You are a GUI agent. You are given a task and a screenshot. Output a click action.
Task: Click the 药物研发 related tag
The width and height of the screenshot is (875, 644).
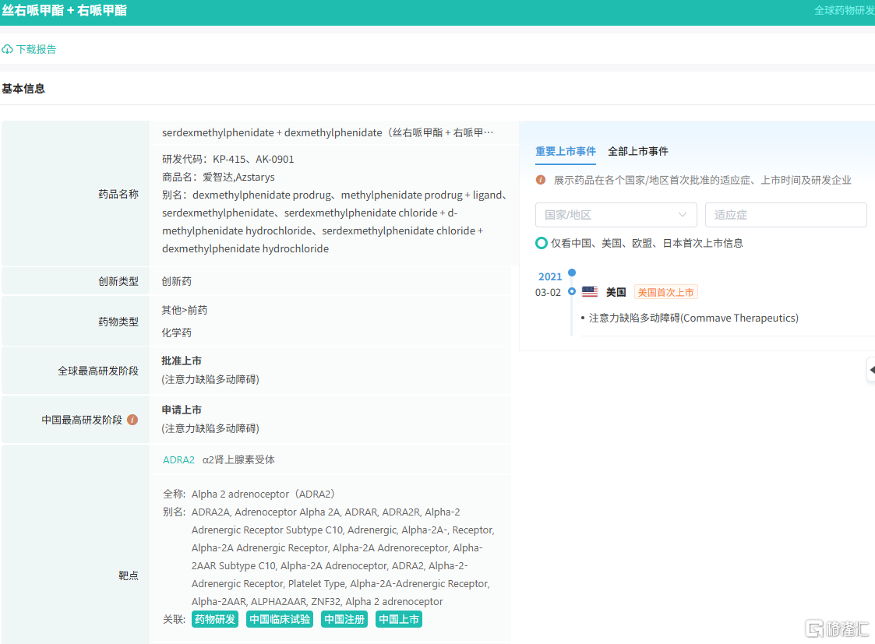[215, 619]
